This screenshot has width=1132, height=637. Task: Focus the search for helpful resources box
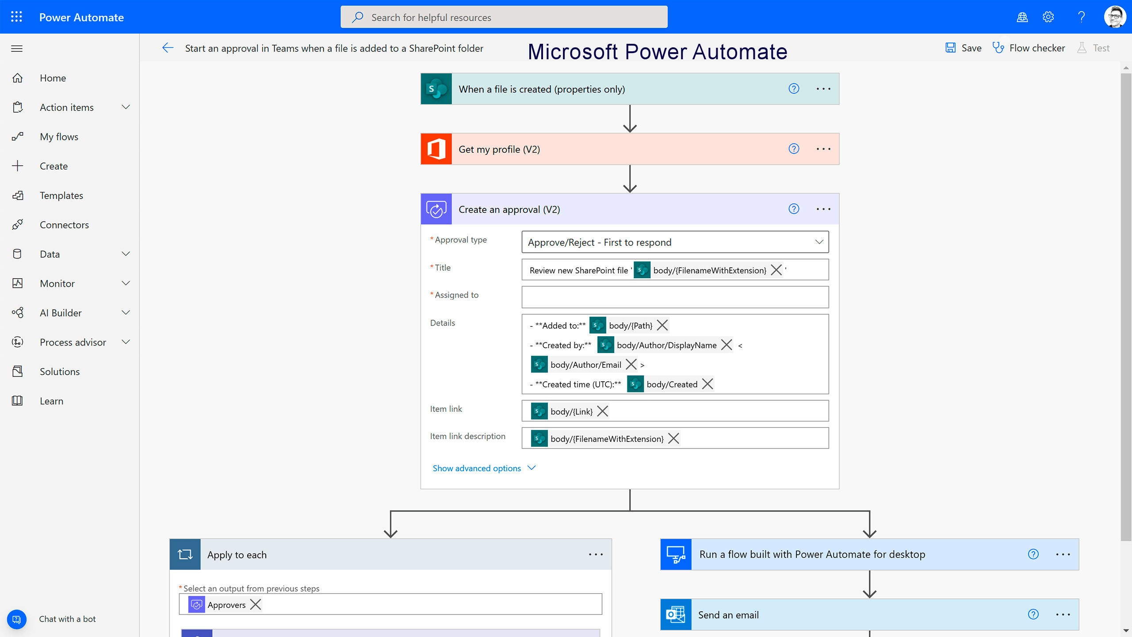(504, 17)
